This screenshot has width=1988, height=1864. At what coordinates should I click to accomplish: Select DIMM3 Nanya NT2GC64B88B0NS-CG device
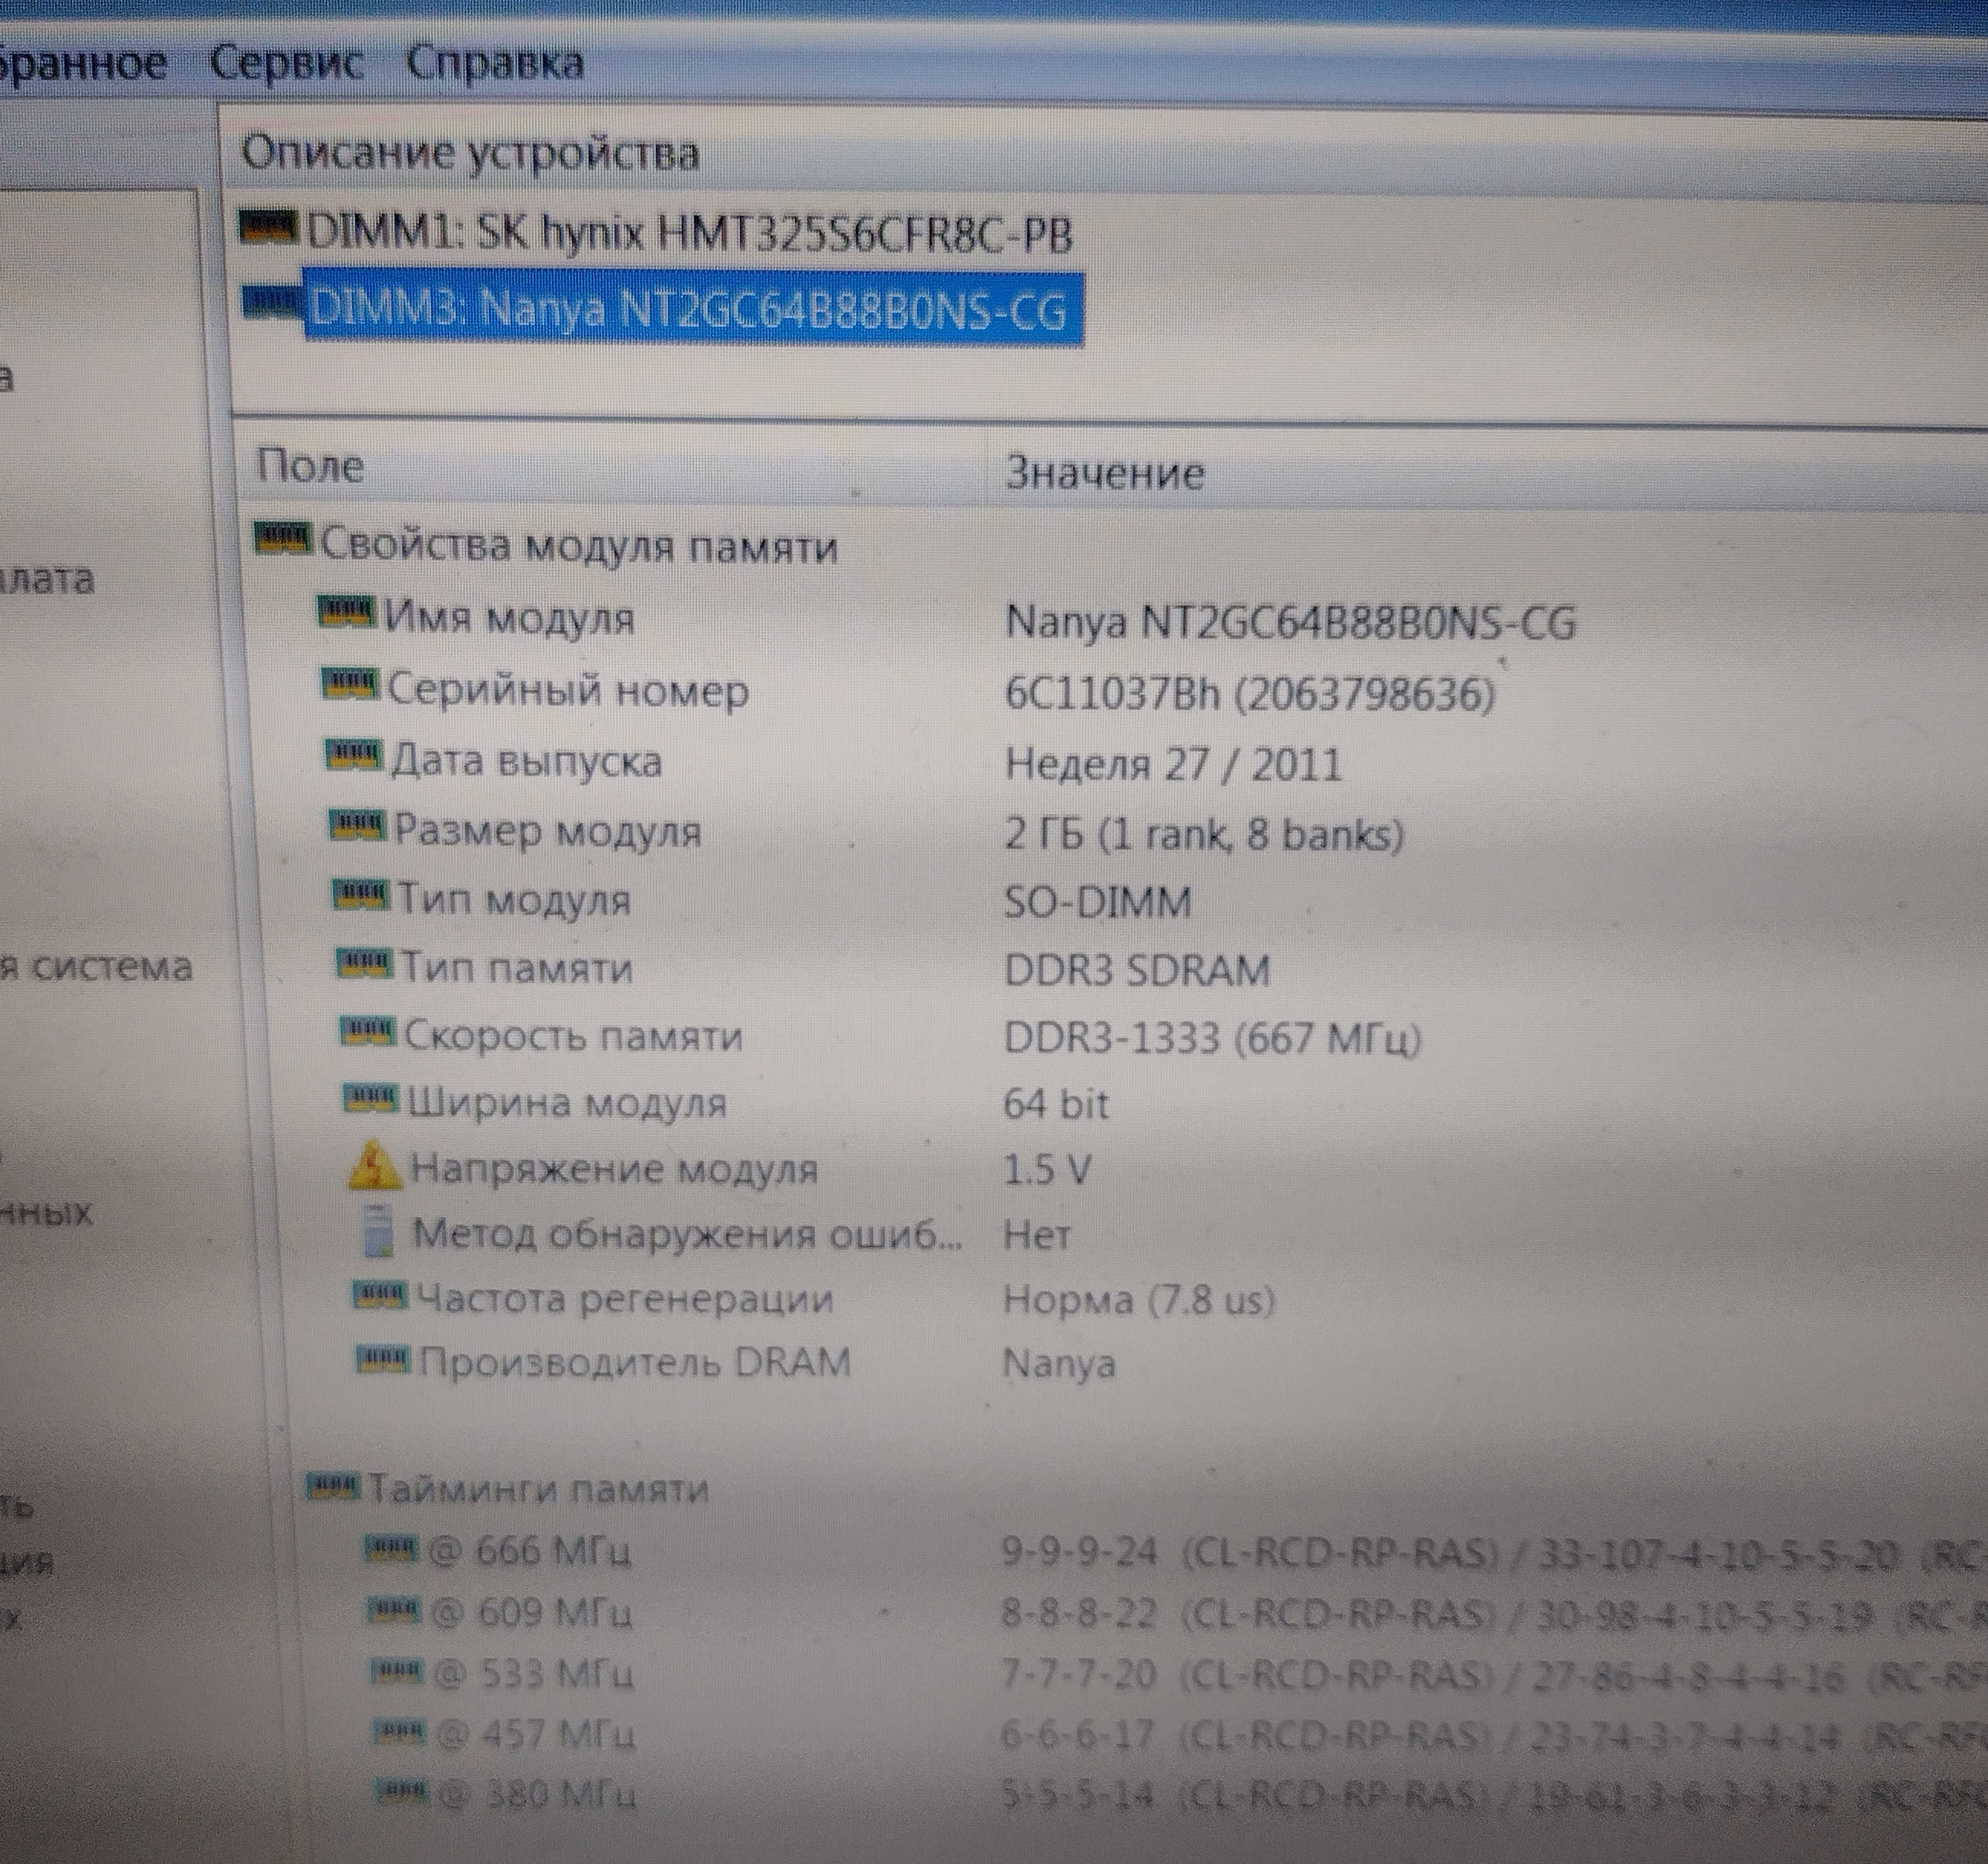point(692,308)
